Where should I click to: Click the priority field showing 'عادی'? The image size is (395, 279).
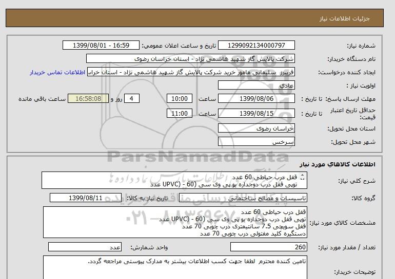[256, 85]
